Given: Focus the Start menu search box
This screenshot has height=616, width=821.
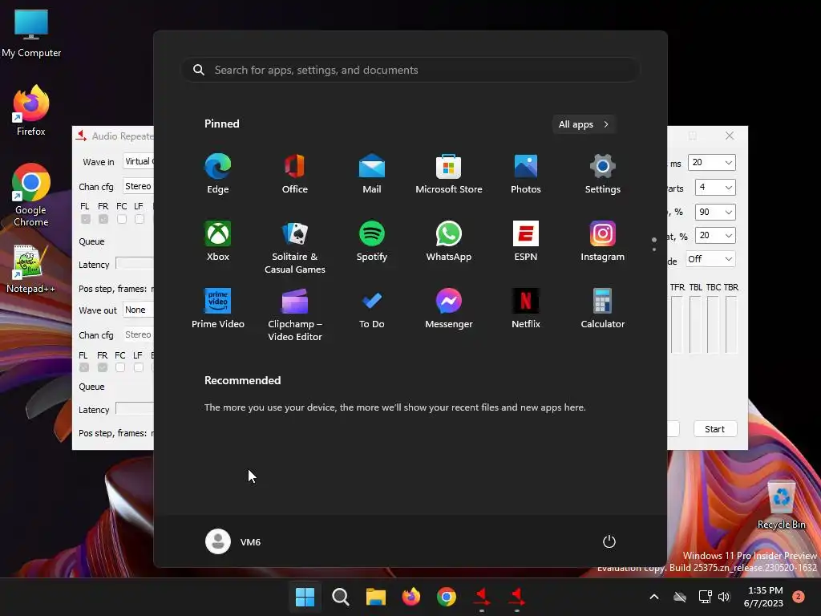Looking at the screenshot, I should [410, 71].
